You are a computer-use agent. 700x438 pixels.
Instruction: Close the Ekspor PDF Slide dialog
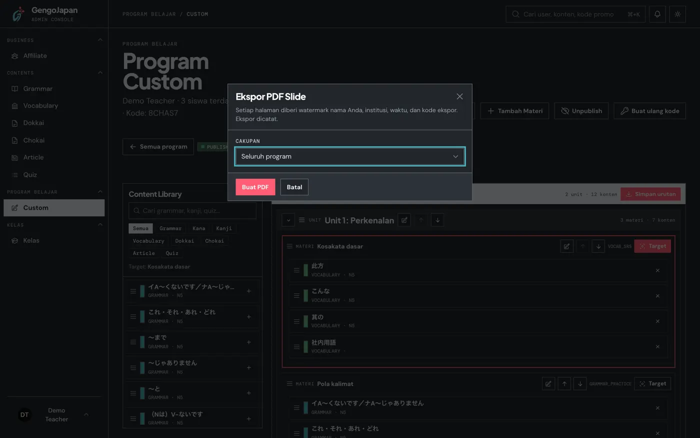pyautogui.click(x=459, y=97)
